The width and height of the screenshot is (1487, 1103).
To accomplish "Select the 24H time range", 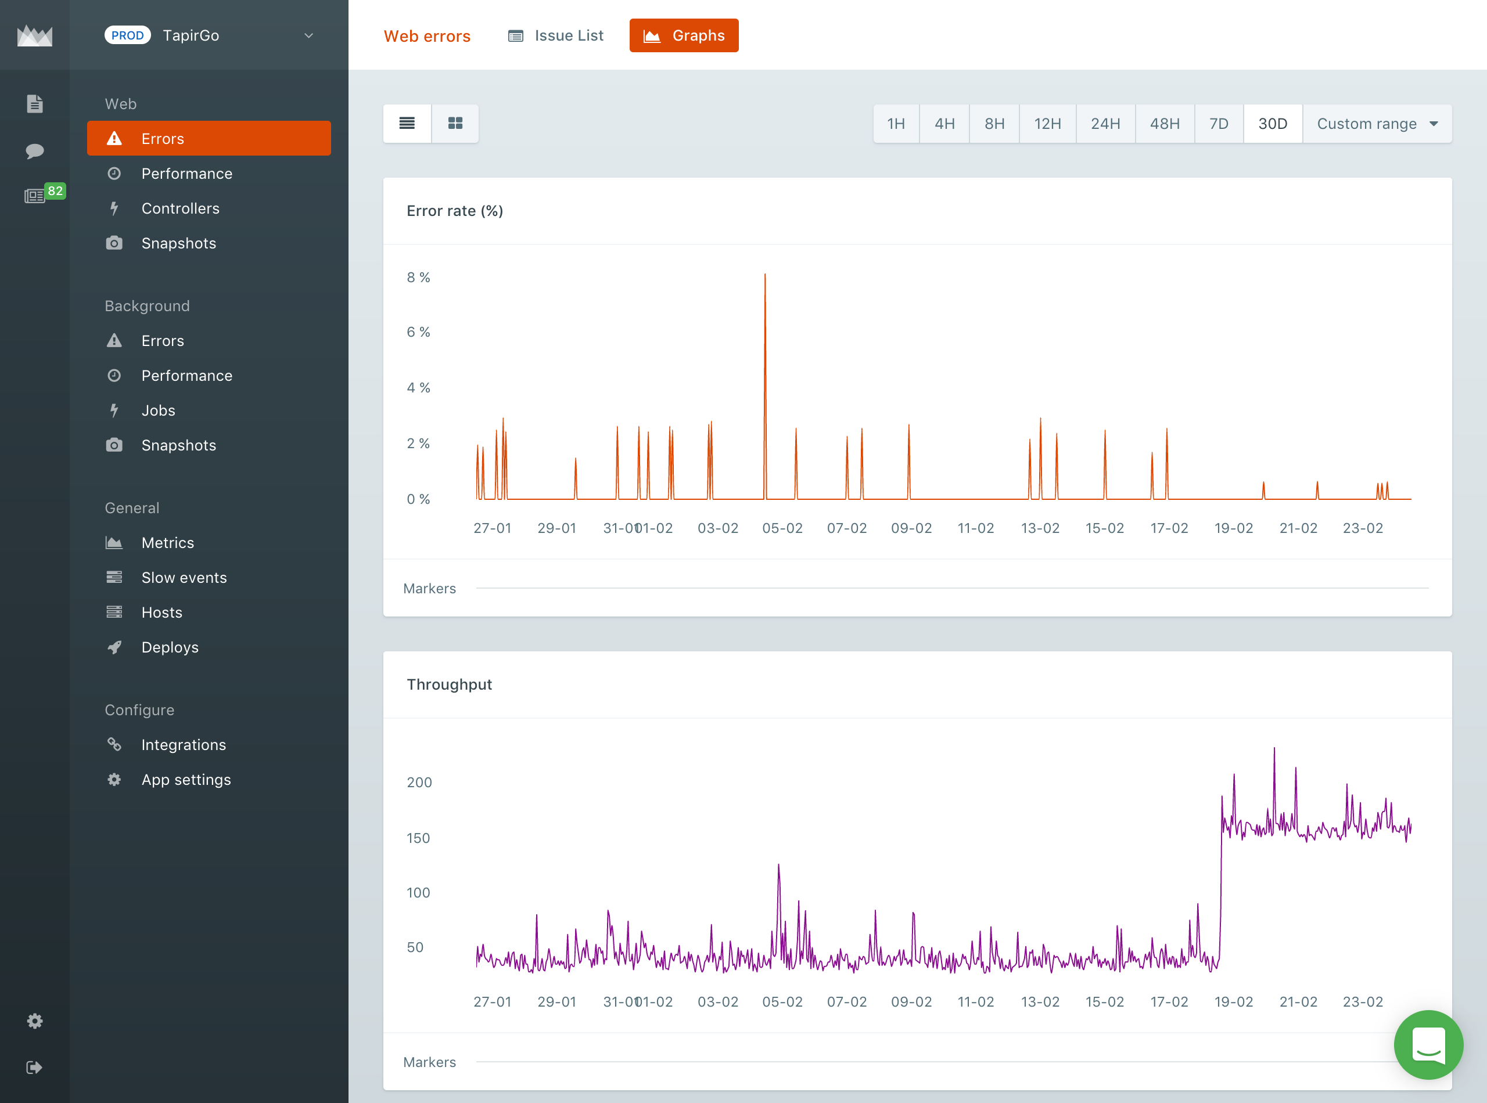I will pos(1105,124).
